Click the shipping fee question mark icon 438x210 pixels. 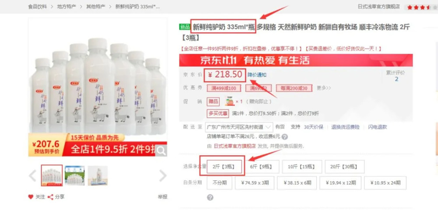[285, 137]
